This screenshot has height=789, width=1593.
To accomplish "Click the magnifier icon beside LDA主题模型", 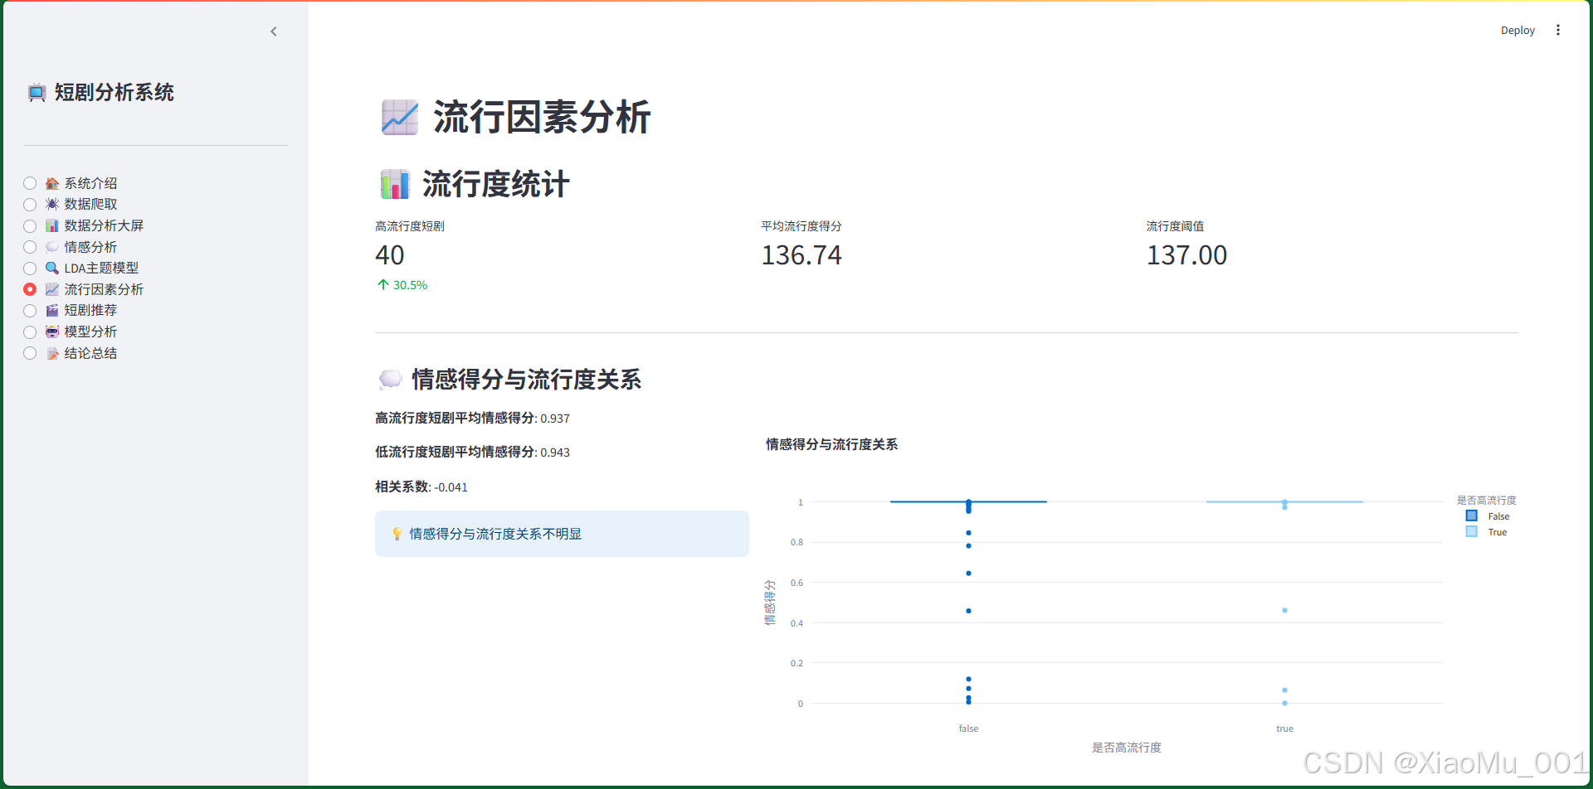I will click(x=51, y=268).
